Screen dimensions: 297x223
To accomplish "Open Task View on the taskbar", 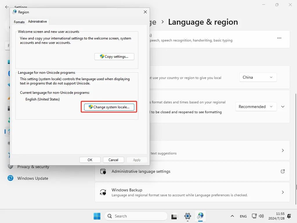I will point(174,216).
